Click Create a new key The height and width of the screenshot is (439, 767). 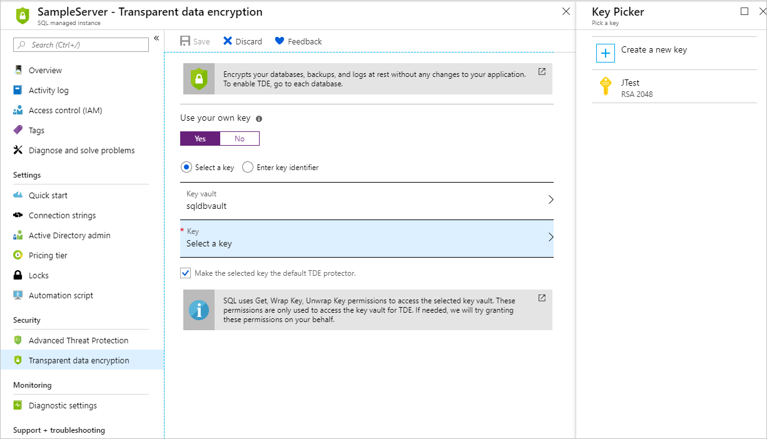[x=654, y=49]
